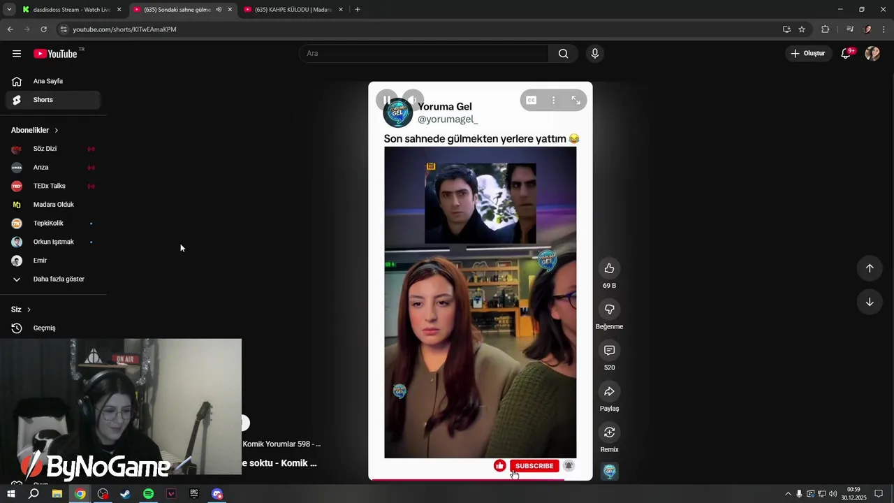Open the taskbar volume control
The height and width of the screenshot is (503, 894).
pyautogui.click(x=833, y=494)
